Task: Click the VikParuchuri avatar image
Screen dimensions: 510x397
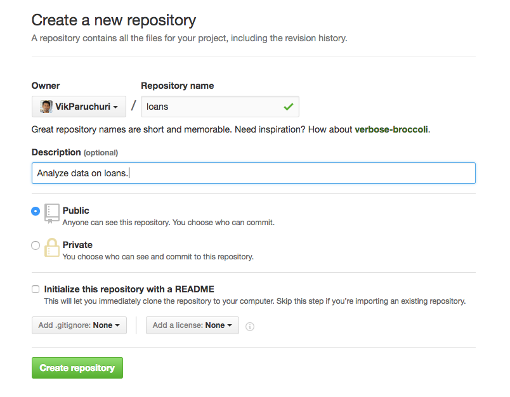Action: click(46, 107)
